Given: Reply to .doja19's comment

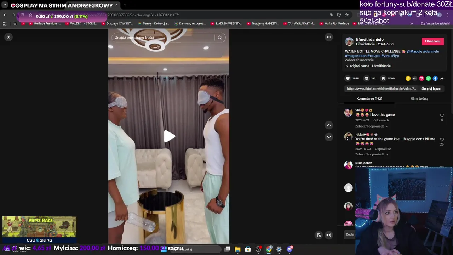Looking at the screenshot, I should click(x=383, y=149).
